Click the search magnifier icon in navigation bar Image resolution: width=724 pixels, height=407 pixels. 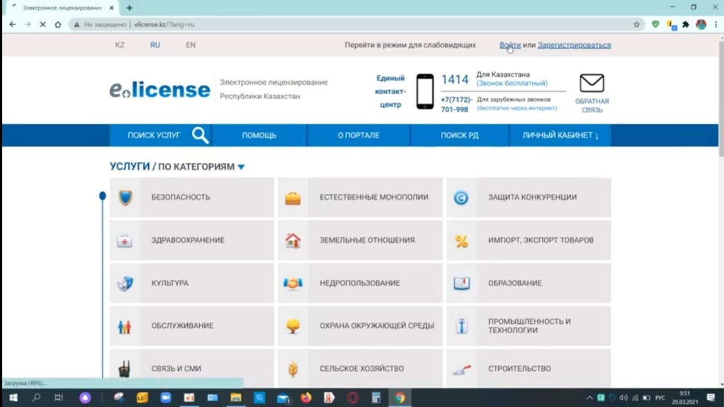[x=200, y=135]
